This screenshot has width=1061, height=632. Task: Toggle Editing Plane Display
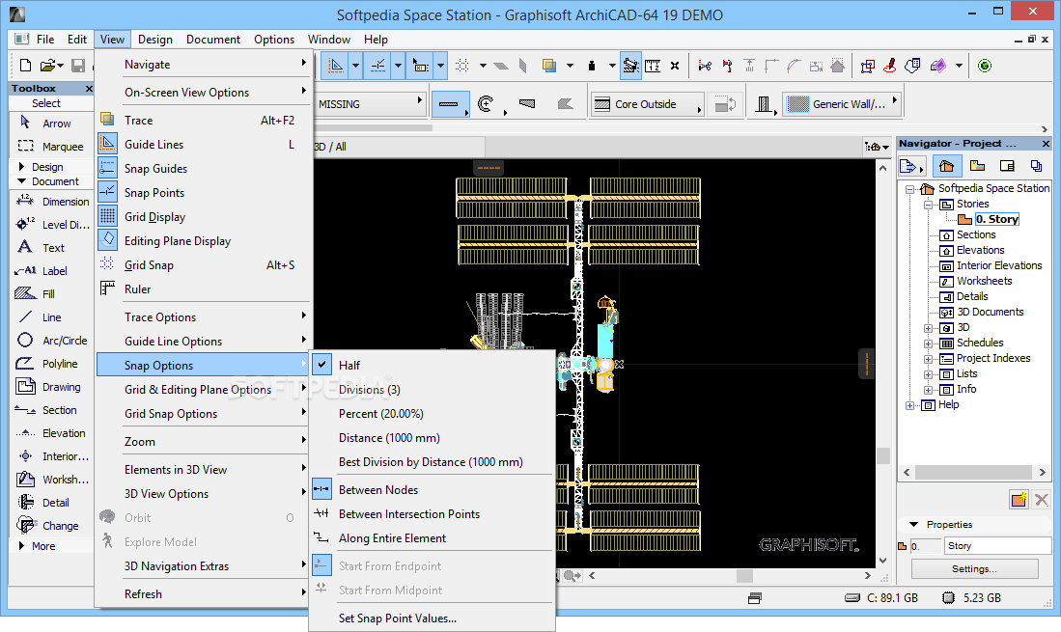[203, 240]
